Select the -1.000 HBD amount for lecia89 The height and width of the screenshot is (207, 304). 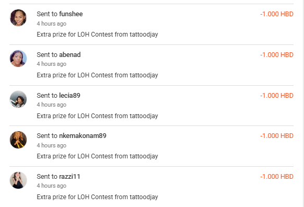277,96
